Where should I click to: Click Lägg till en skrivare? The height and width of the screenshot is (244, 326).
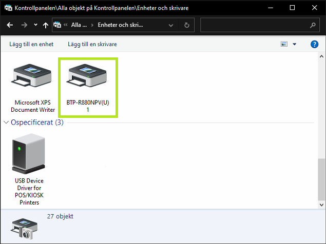[92, 45]
